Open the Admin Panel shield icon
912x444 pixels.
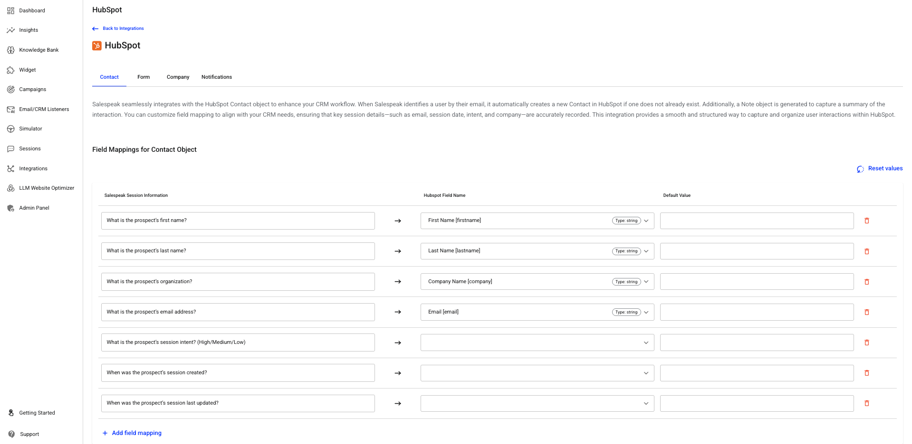point(10,208)
